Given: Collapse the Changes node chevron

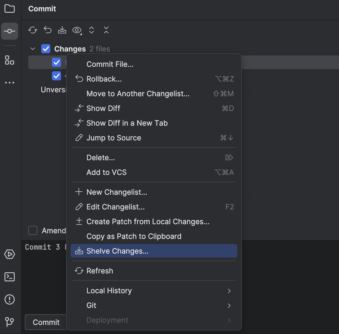Looking at the screenshot, I should [32, 48].
